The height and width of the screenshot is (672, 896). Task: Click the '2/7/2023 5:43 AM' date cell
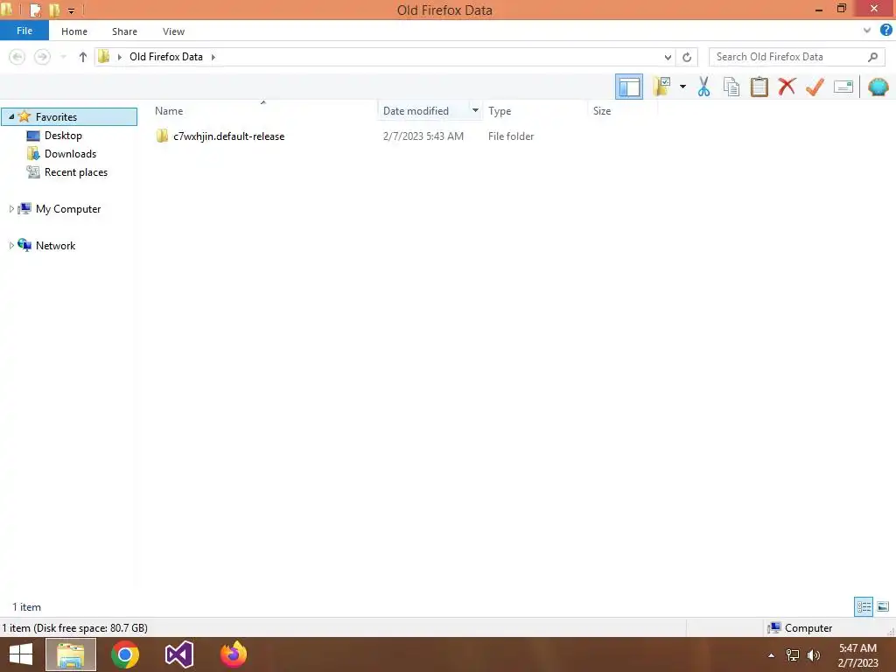(423, 136)
